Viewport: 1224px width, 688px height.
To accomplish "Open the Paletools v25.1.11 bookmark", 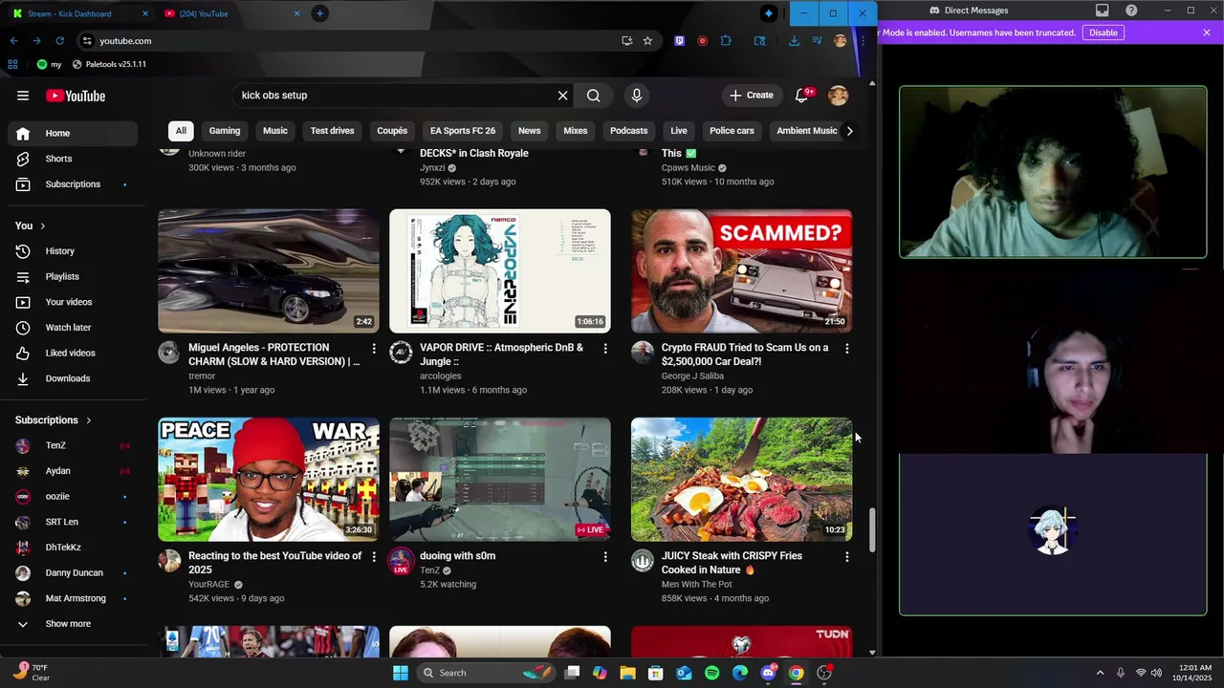I will pos(109,64).
